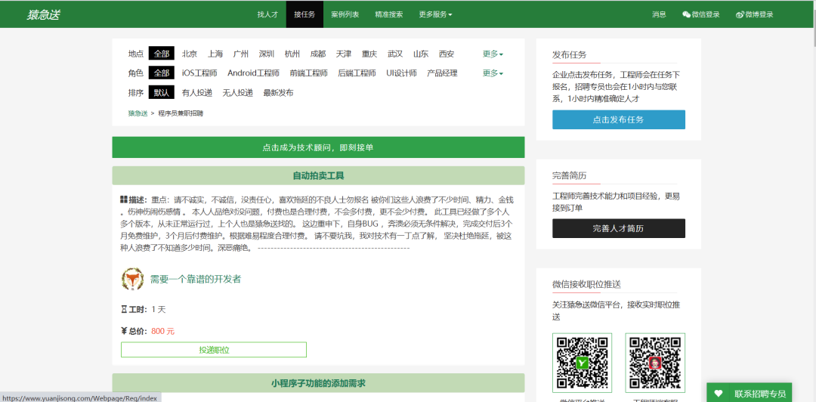Filter location by 成都
The height and width of the screenshot is (402, 816).
point(318,54)
